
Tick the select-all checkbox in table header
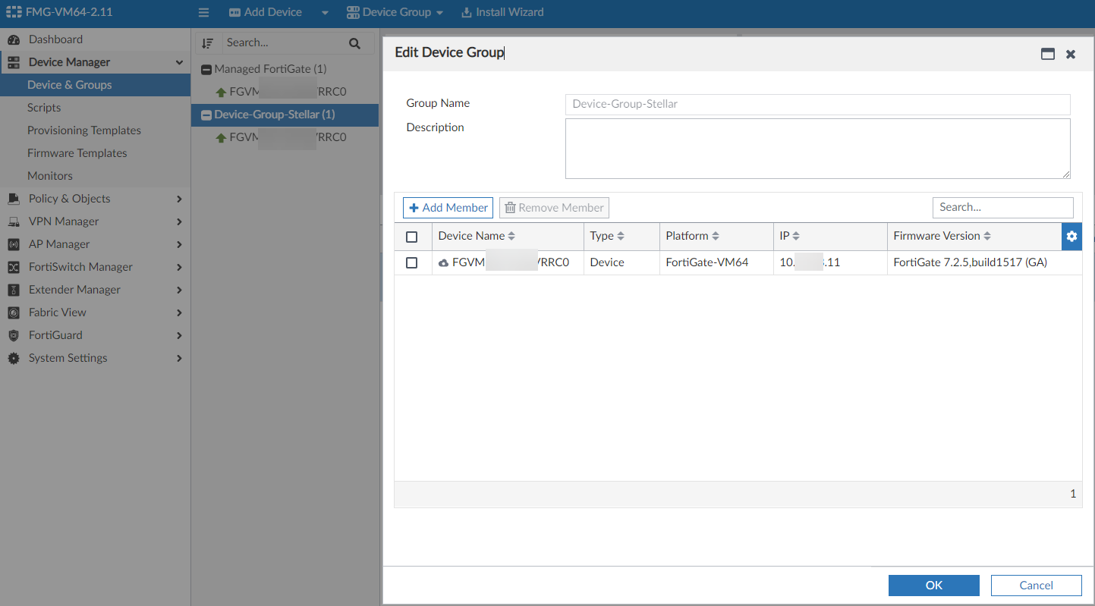[x=412, y=237]
